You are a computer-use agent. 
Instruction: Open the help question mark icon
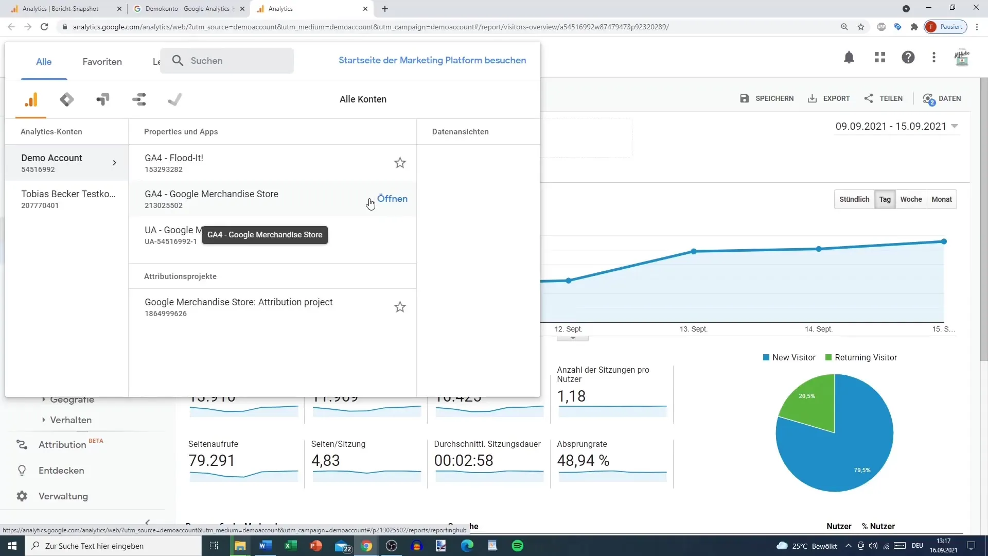(908, 57)
